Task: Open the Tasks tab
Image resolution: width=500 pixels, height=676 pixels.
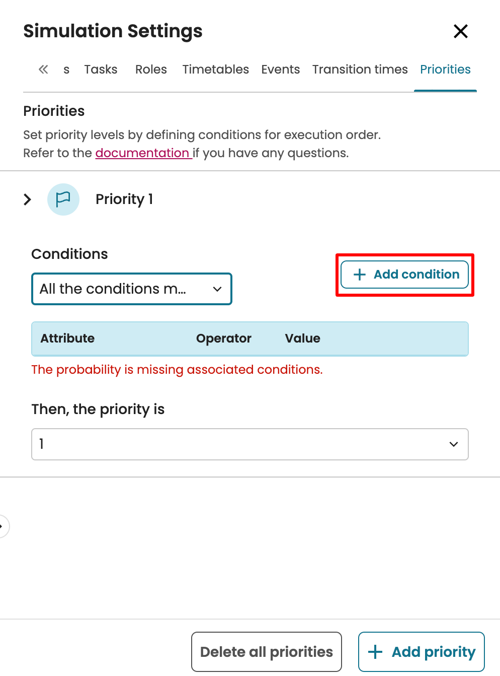Action: coord(101,70)
